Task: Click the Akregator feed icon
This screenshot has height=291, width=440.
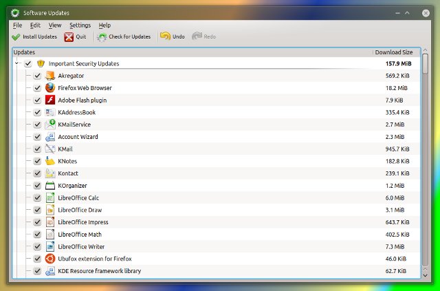Action: 50,76
